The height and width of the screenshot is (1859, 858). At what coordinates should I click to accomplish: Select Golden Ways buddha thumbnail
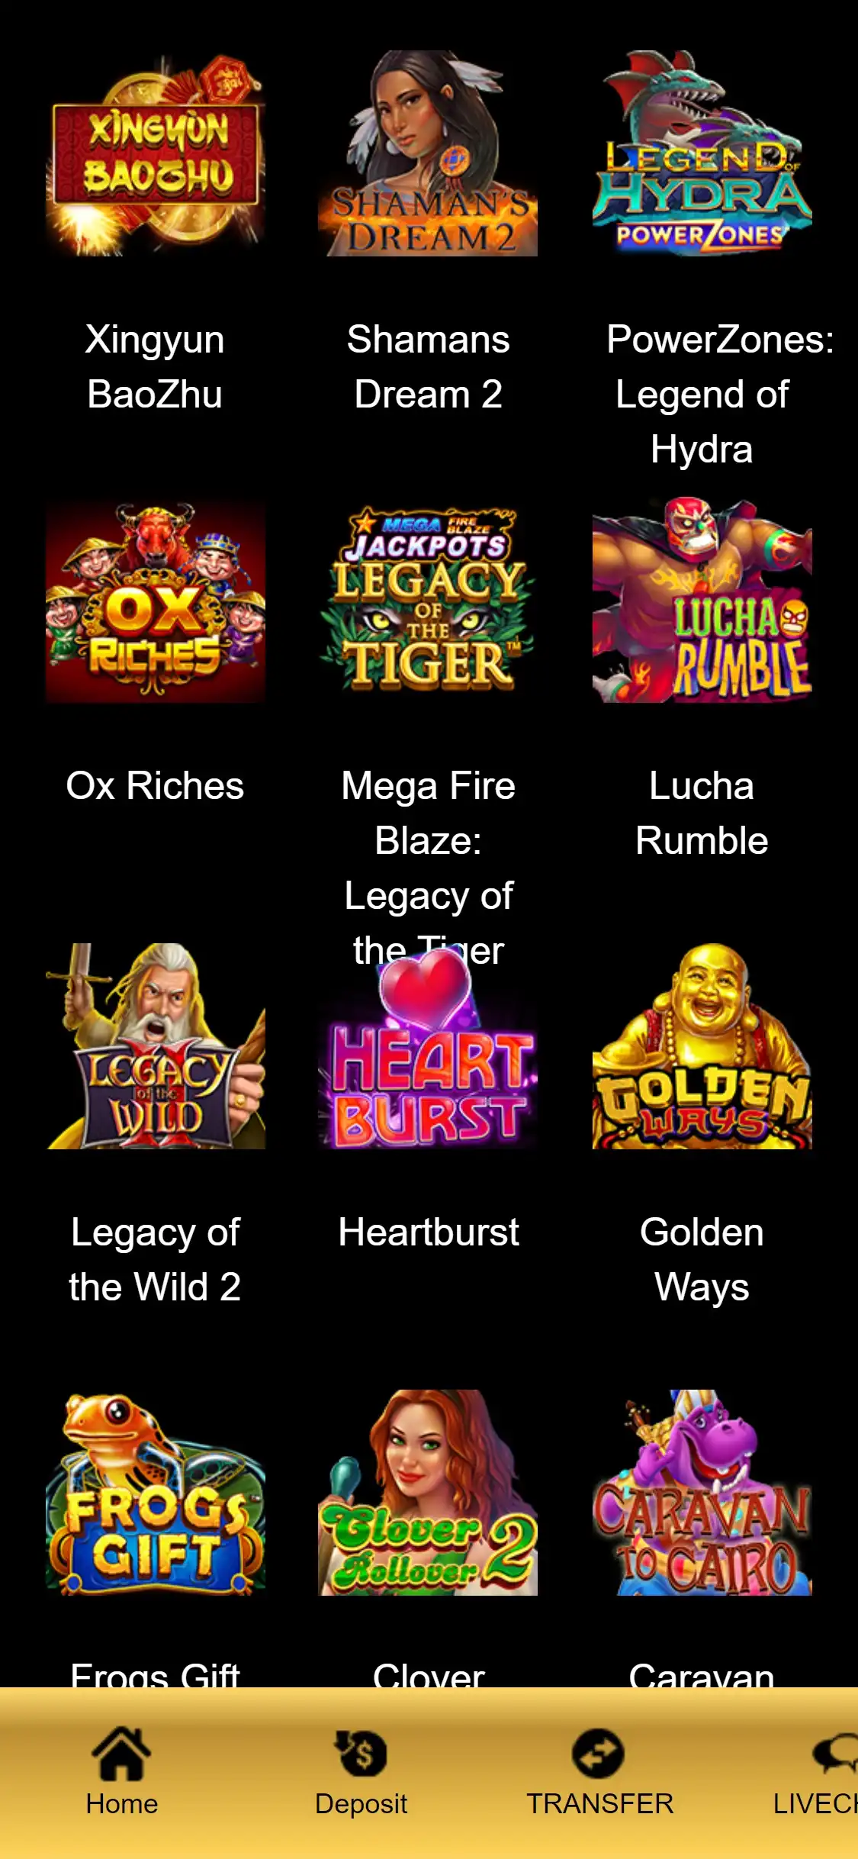tap(702, 1046)
